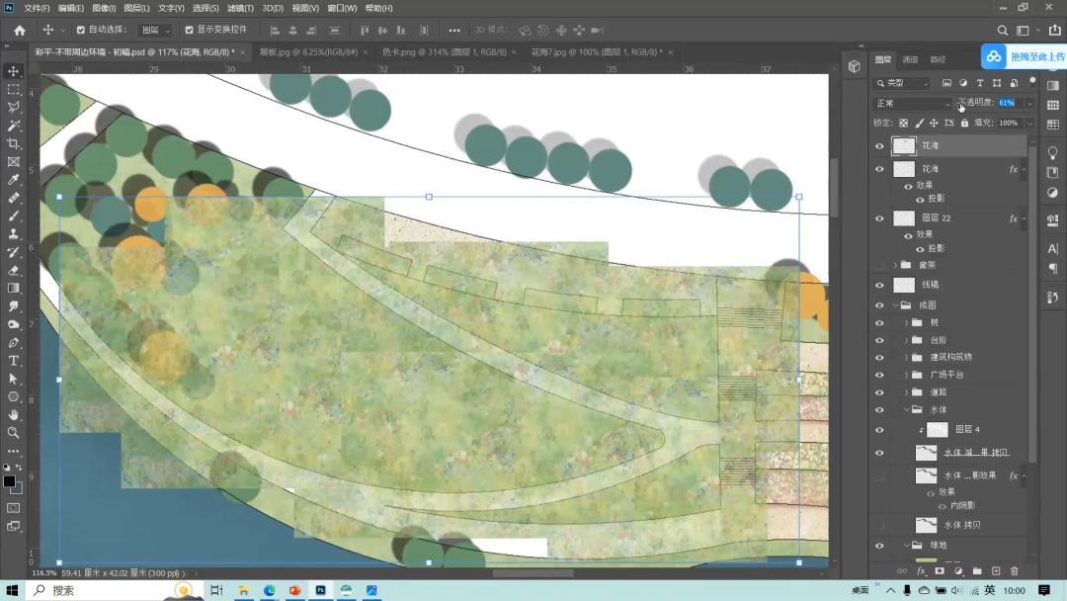The height and width of the screenshot is (601, 1067).
Task: Click lock transparent pixels icon
Action: [904, 124]
